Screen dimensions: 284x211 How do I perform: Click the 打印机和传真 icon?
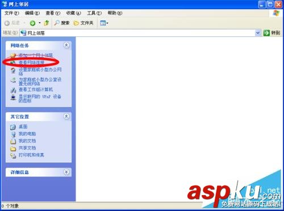pyautogui.click(x=13, y=156)
